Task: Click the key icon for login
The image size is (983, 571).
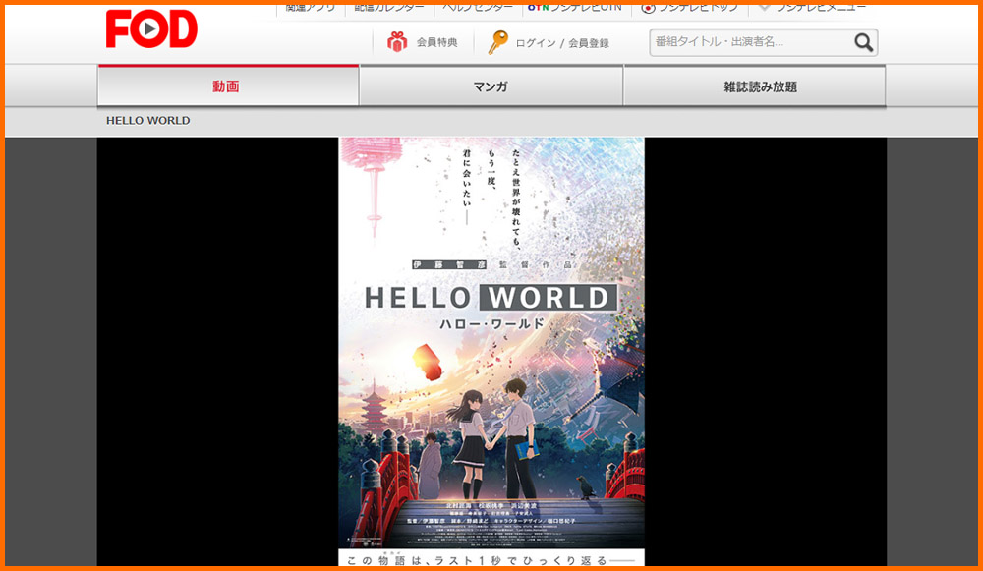Action: pos(497,42)
